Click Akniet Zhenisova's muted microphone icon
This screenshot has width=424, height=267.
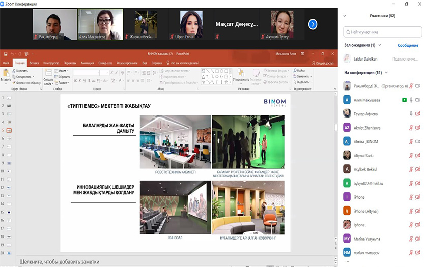[x=411, y=128]
